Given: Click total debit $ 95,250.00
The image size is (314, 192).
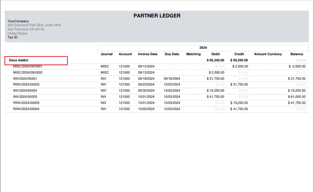Looking at the screenshot, I should click(x=216, y=60).
